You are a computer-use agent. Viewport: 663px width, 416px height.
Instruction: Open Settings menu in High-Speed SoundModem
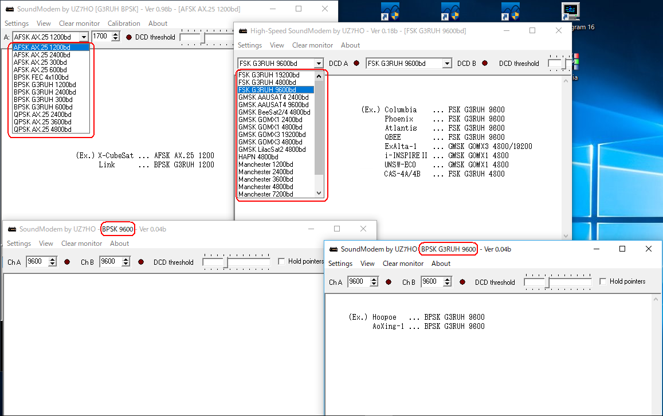(249, 45)
